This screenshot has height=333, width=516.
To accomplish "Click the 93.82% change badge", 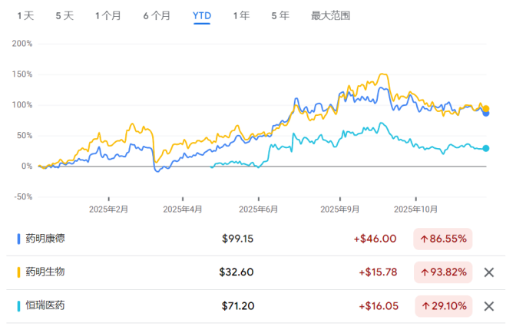I will [443, 272].
